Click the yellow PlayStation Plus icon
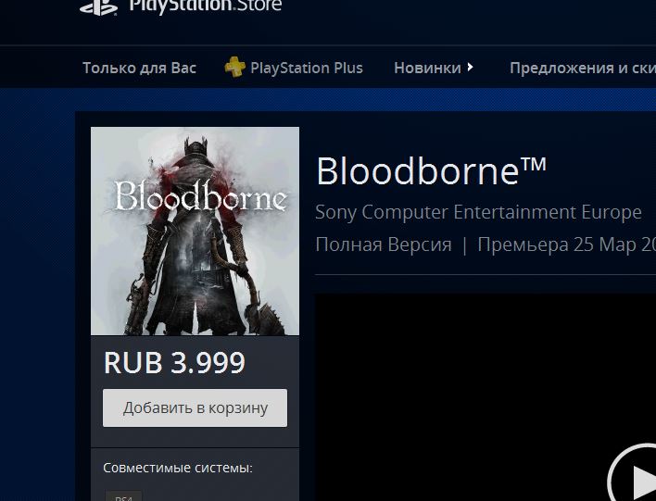The image size is (656, 501). [x=235, y=67]
